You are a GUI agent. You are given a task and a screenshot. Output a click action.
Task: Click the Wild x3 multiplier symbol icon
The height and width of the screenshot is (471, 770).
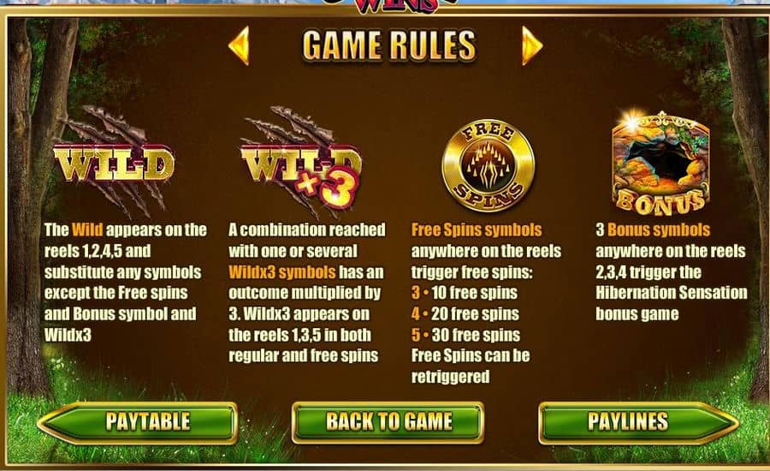(x=301, y=161)
